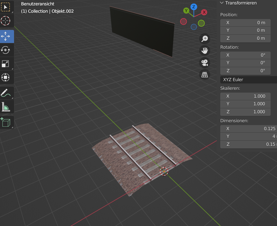Select the Scale tool

[x=6, y=64]
